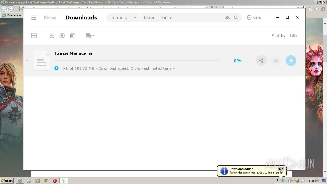Screen dimensions: 327x184
Task: Focus the Torrent search field
Action: point(181,18)
